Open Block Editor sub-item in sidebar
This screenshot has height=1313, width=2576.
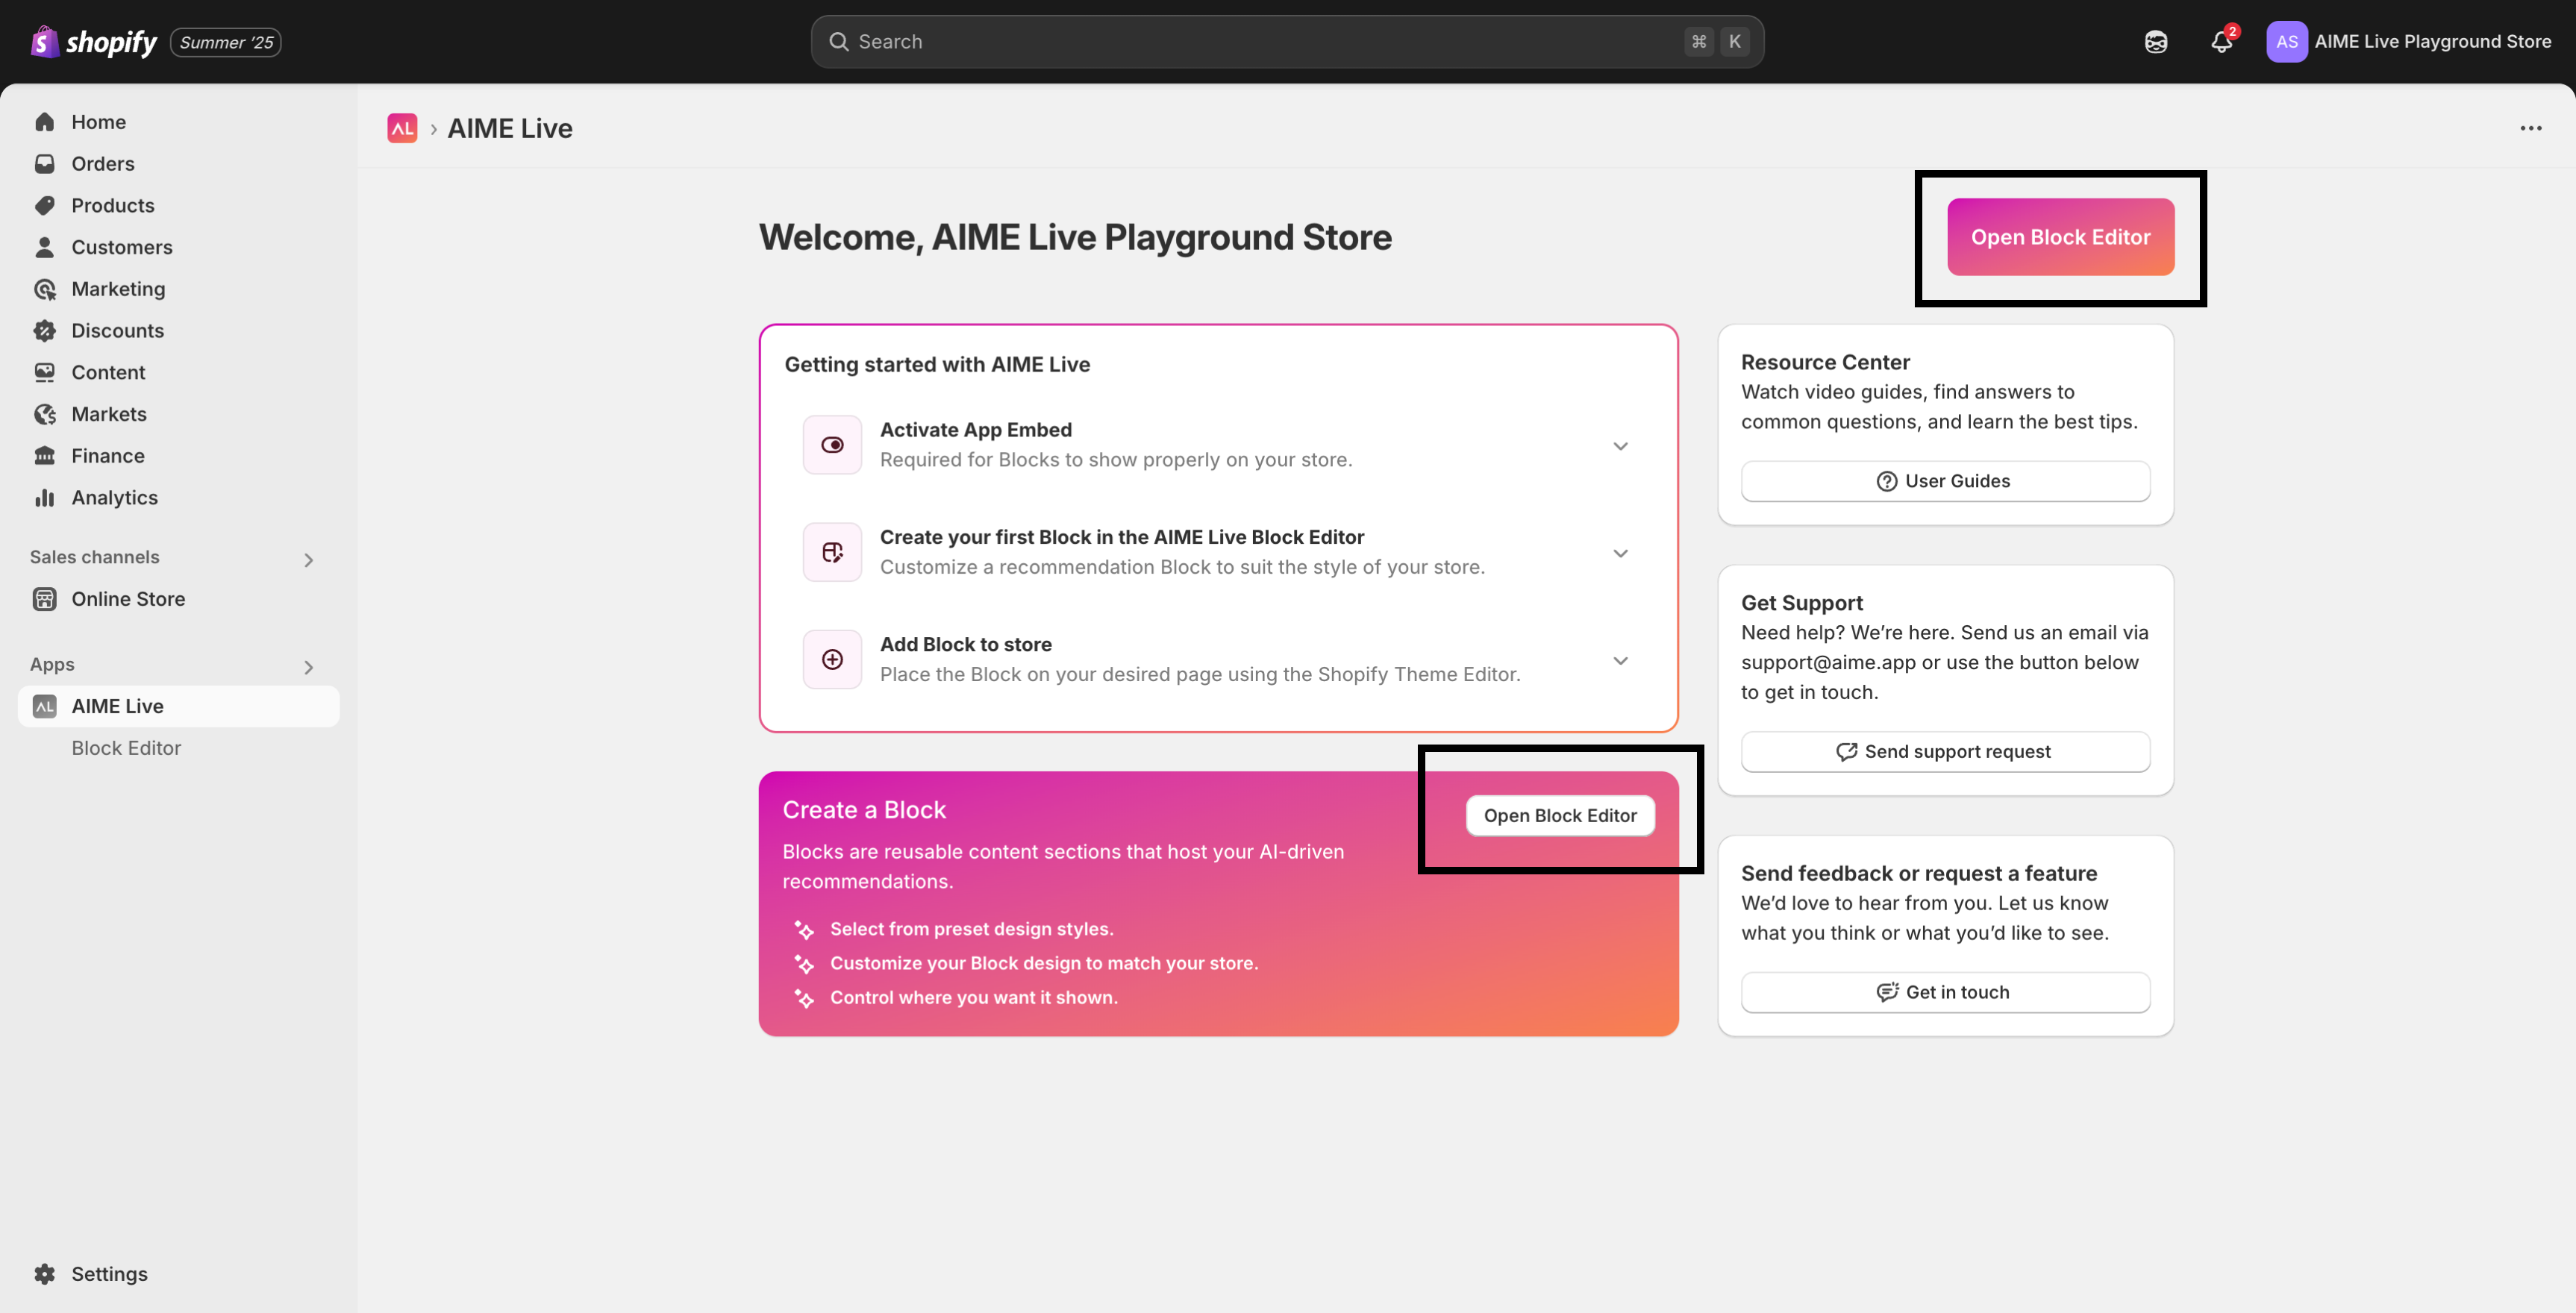(126, 748)
